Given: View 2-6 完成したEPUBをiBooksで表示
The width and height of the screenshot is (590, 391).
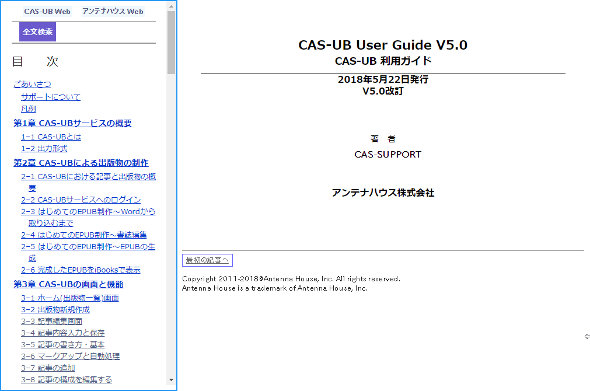Looking at the screenshot, I should point(81,270).
